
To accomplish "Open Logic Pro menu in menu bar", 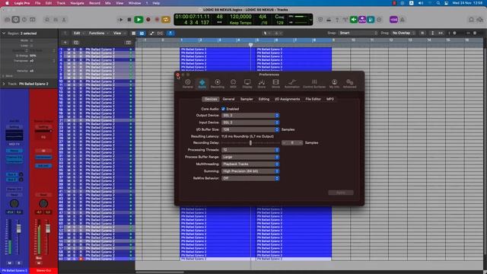I will click(22, 3).
